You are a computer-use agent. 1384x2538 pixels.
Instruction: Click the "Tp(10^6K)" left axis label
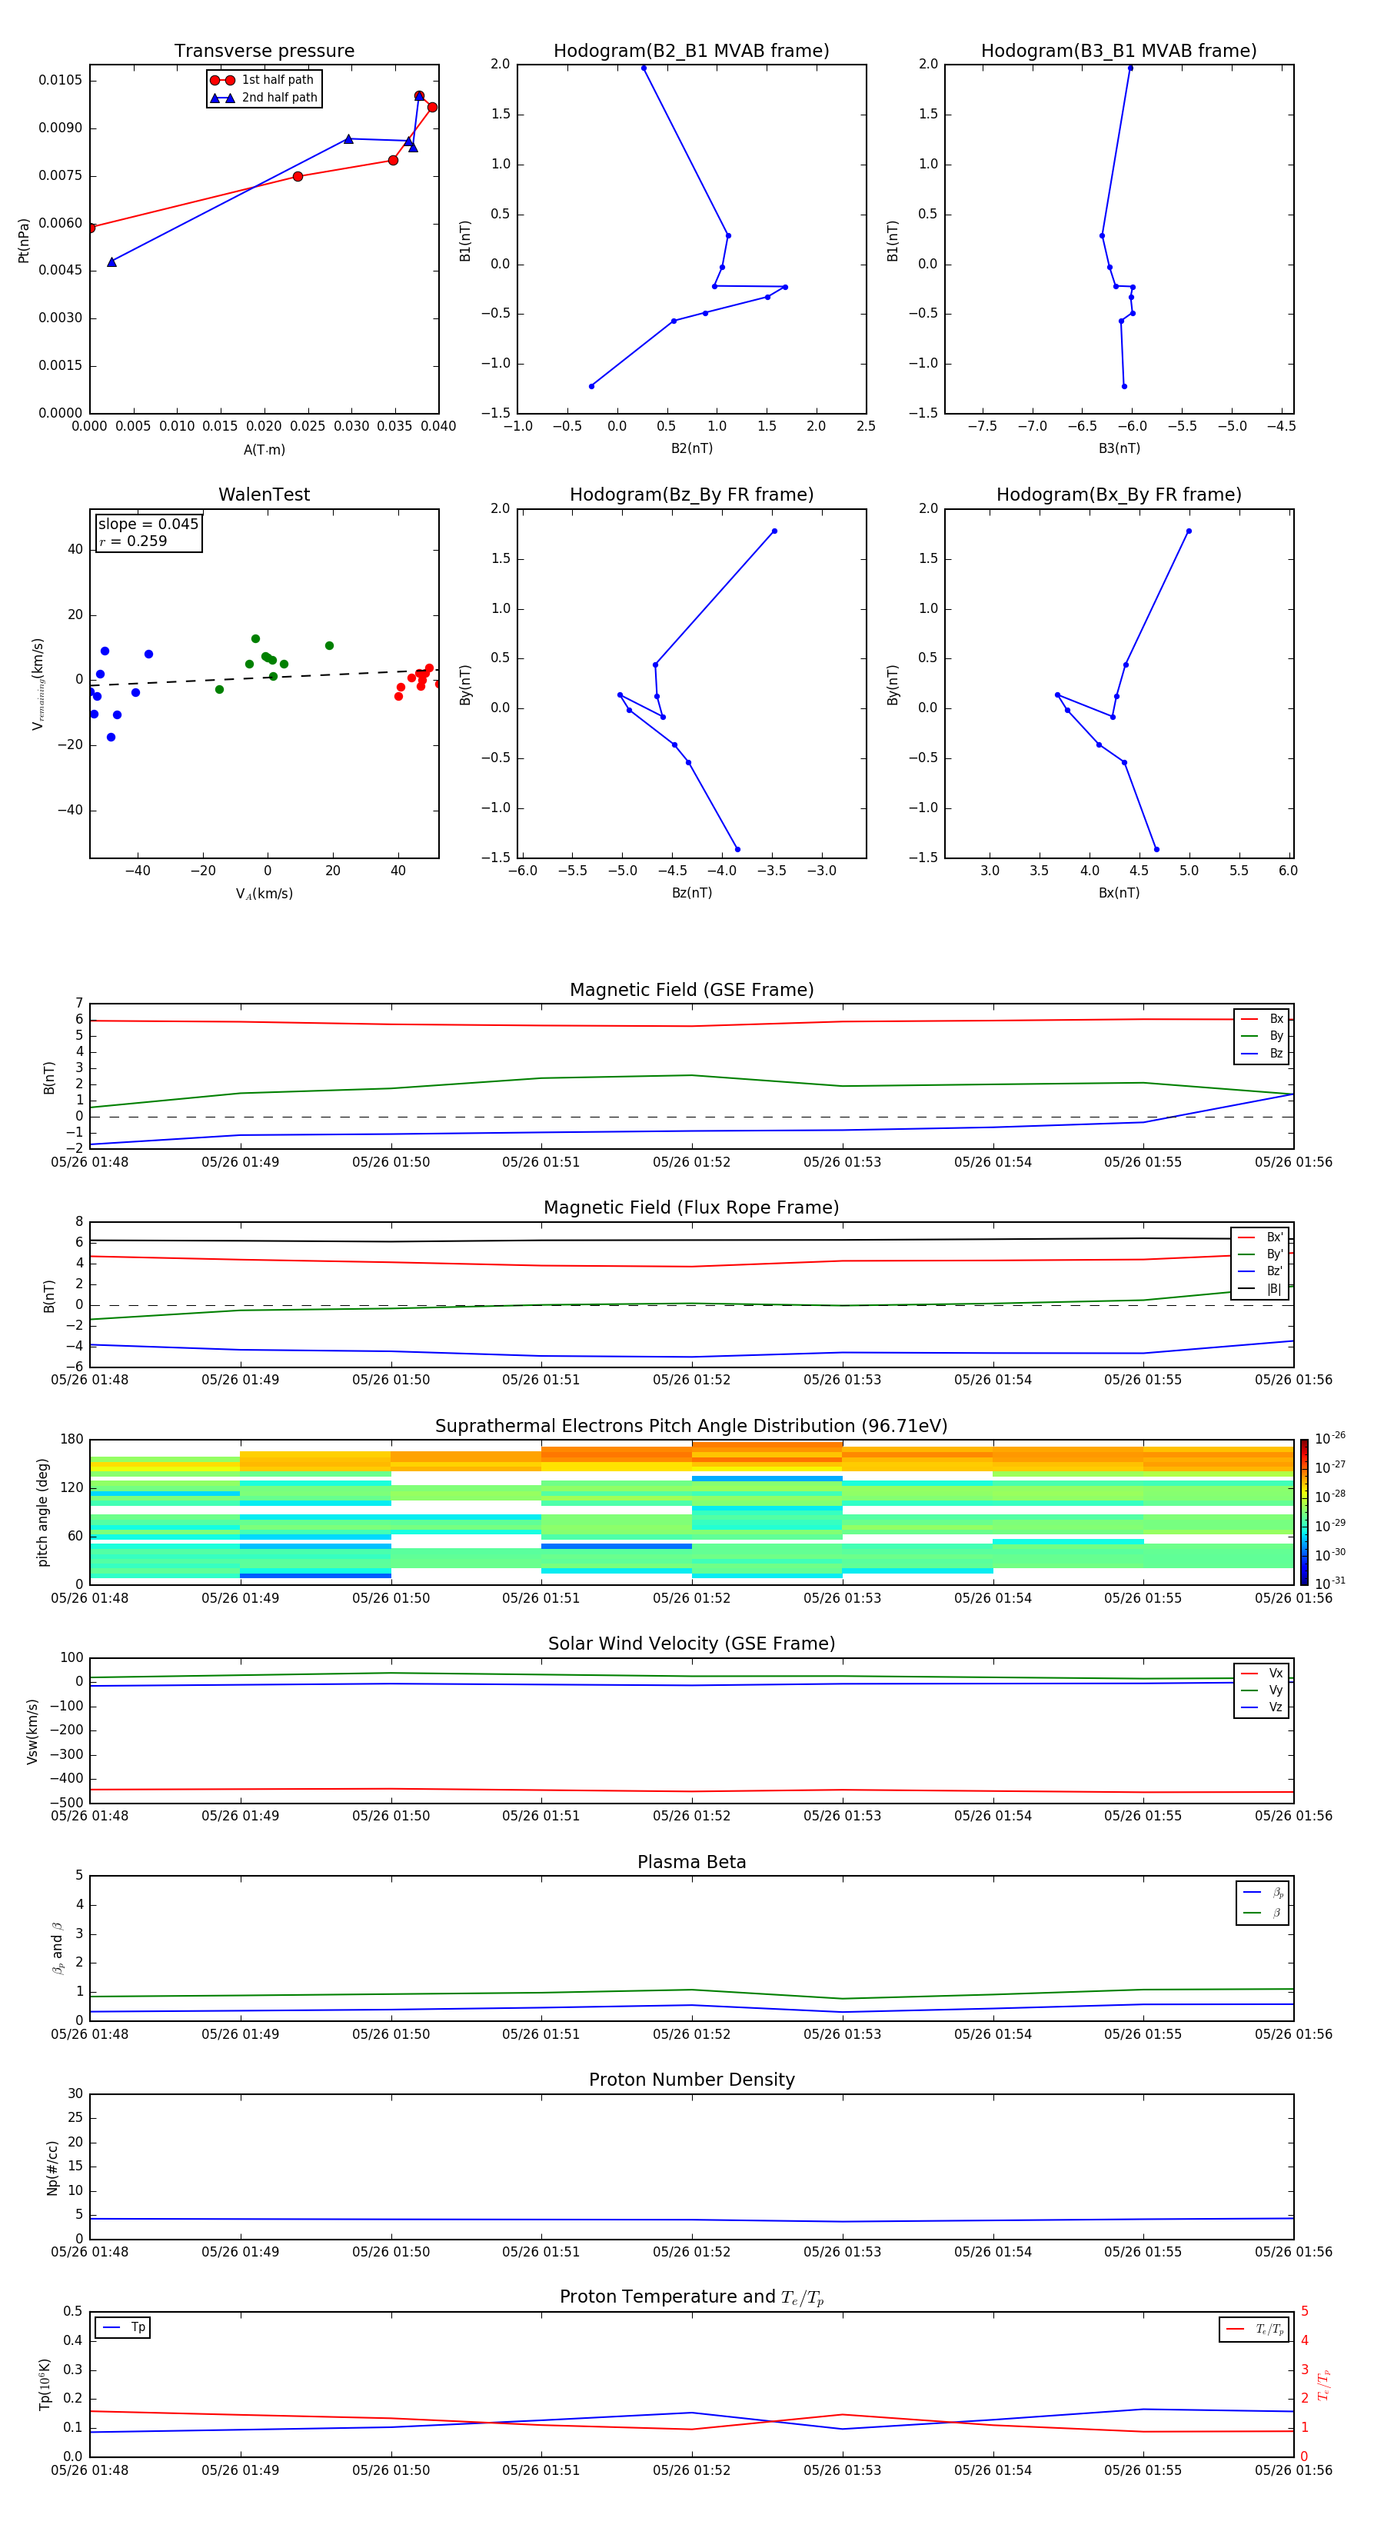click(45, 2384)
